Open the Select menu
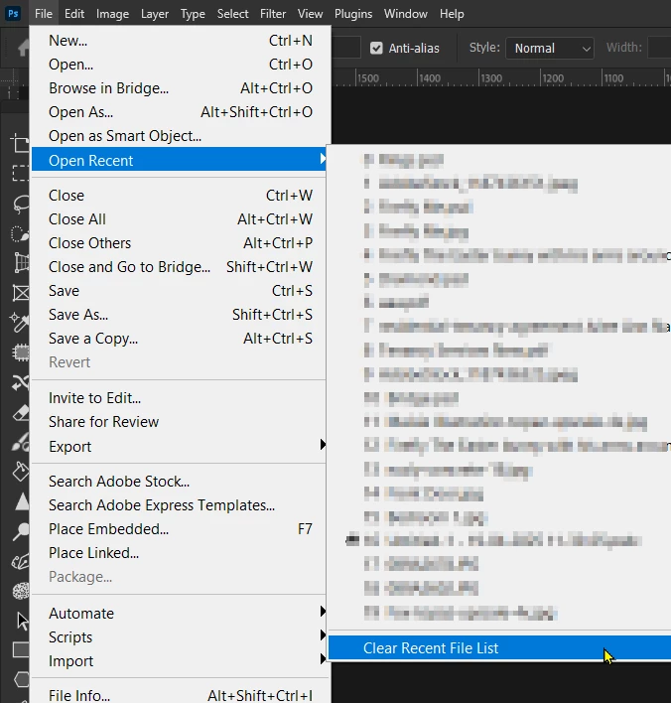The height and width of the screenshot is (703, 671). (232, 14)
